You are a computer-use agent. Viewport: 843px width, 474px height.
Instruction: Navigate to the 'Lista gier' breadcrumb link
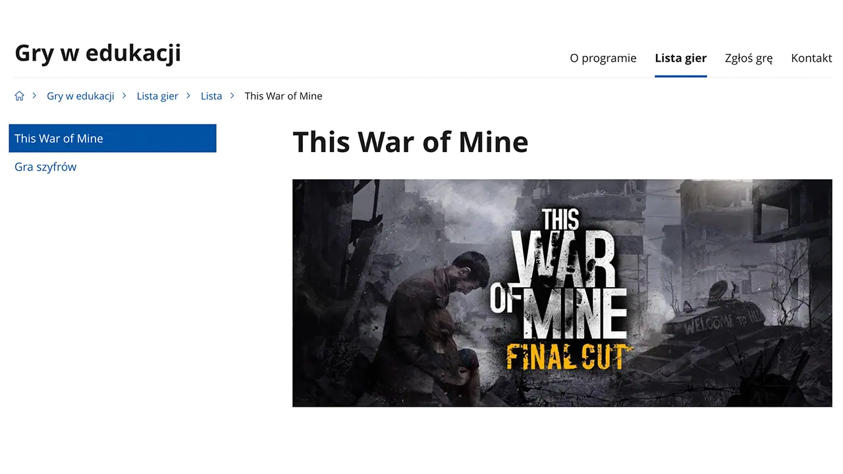click(157, 96)
